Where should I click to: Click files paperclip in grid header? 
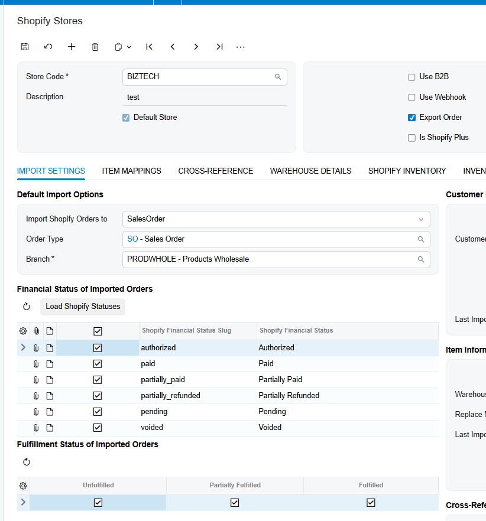click(x=37, y=331)
